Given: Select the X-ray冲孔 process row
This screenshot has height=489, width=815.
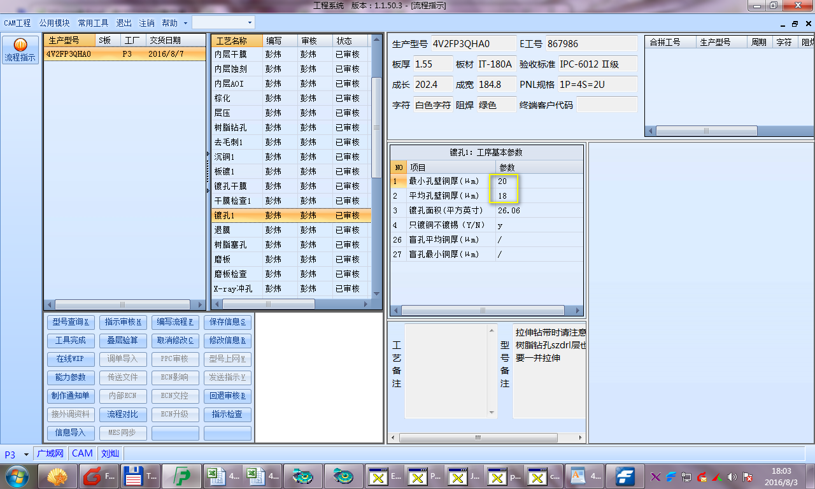Looking at the screenshot, I should [291, 288].
